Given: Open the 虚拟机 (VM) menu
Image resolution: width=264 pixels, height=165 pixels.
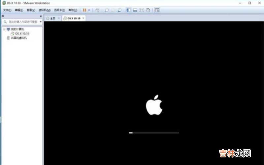Looking at the screenshot, I should 44,10.
